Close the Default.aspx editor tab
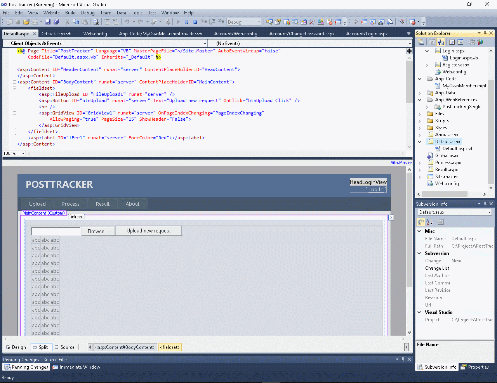This screenshot has height=383, width=497. click(35, 34)
